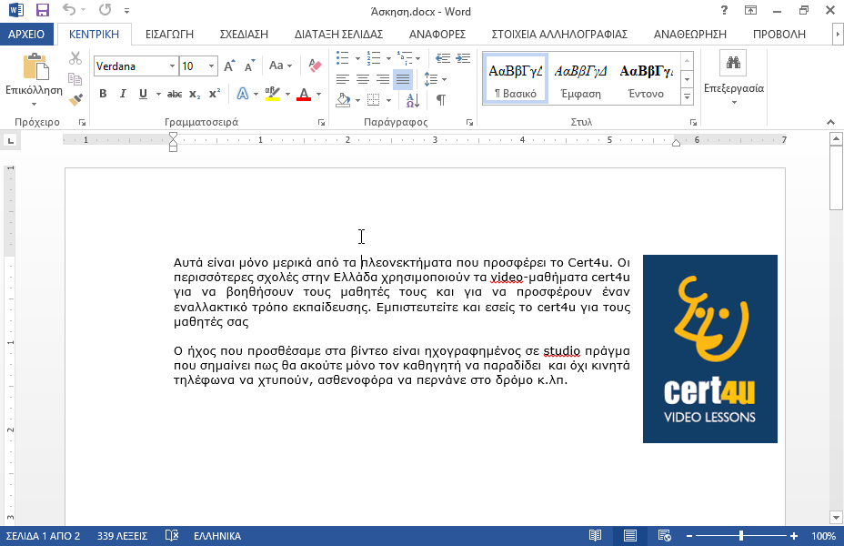Sort the selection alphabetically
The height and width of the screenshot is (546, 844).
413,99
